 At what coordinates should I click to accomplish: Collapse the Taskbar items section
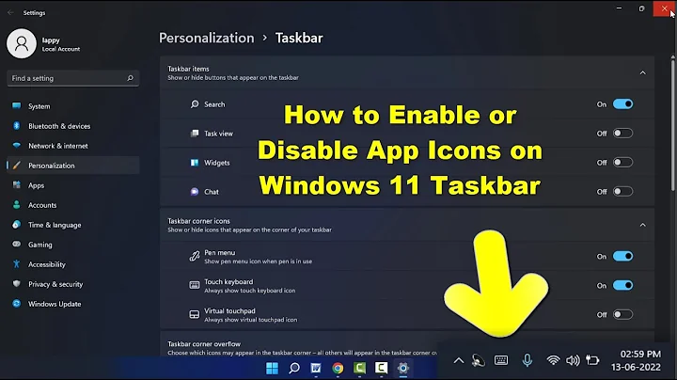click(642, 72)
